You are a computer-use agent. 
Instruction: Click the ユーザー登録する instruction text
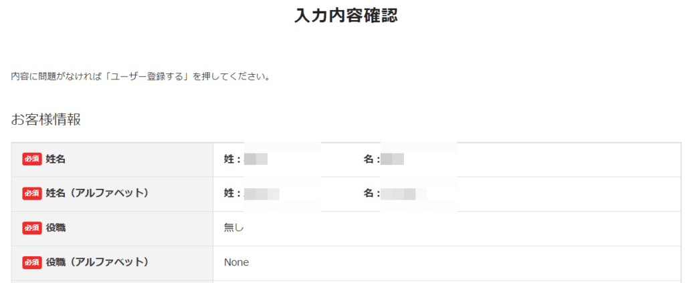tap(140, 76)
